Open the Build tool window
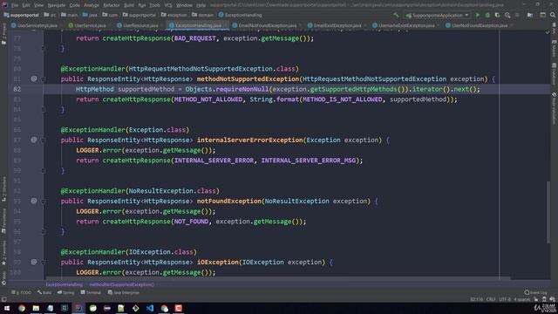This screenshot has width=558, height=314. coord(44,293)
